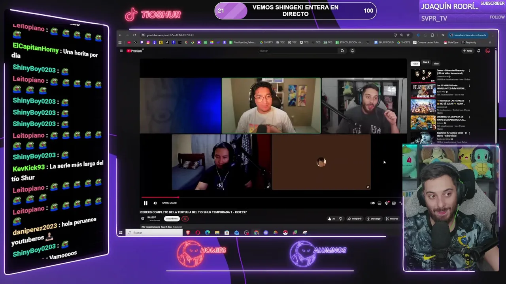Screen dimensions: 506x284
Task: Show more bookmarks with the chevron
Action: (x=490, y=43)
